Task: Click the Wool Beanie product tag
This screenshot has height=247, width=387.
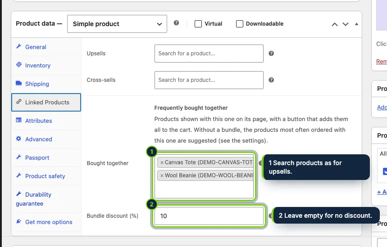Action: tap(205, 175)
